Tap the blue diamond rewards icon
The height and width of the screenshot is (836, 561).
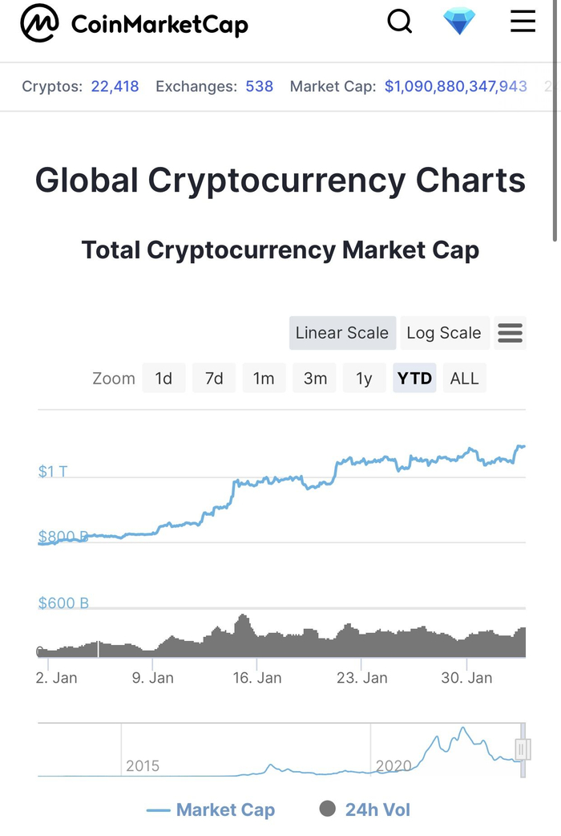click(459, 22)
